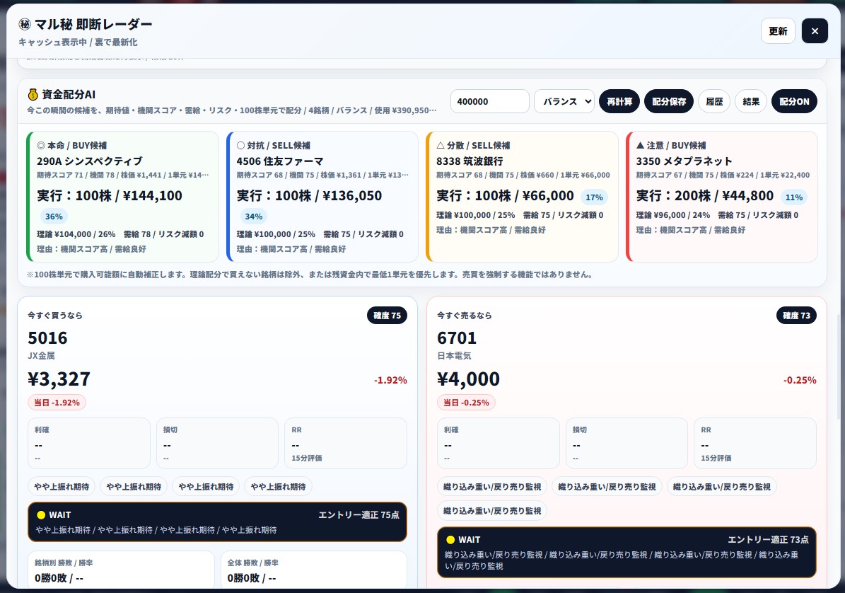
Task: Open the バランス mode dropdown
Action: coord(564,101)
